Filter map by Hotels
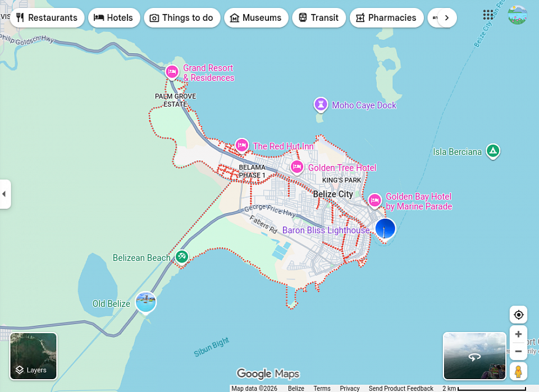 pos(113,18)
